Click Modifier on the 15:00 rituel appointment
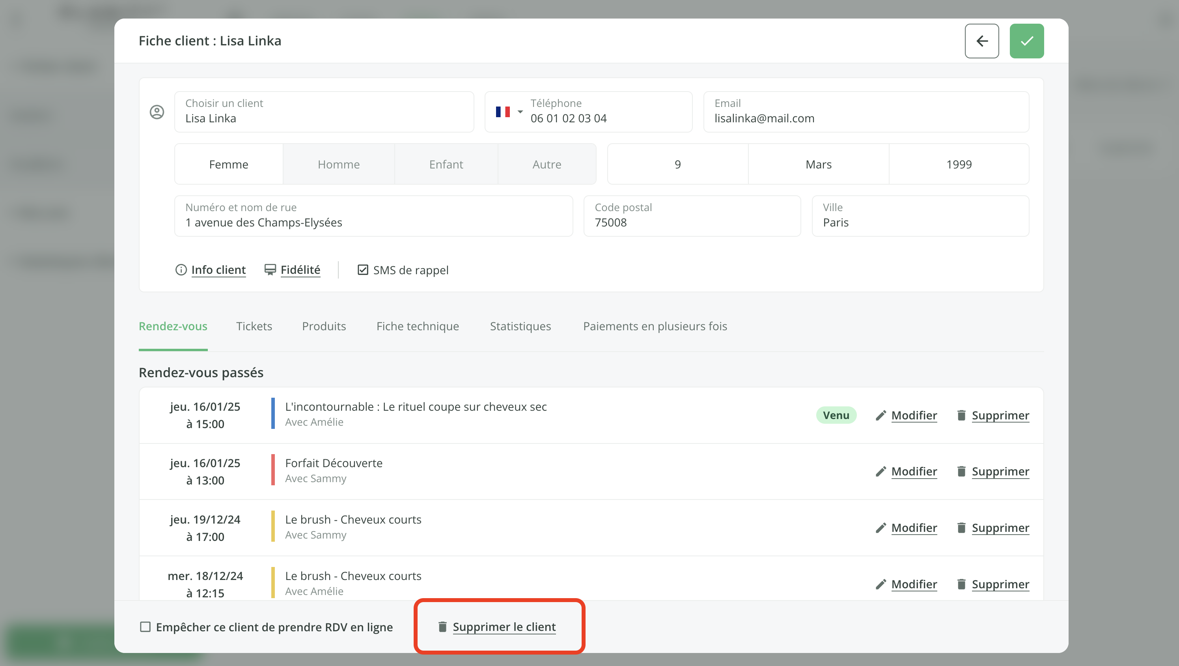 click(914, 415)
